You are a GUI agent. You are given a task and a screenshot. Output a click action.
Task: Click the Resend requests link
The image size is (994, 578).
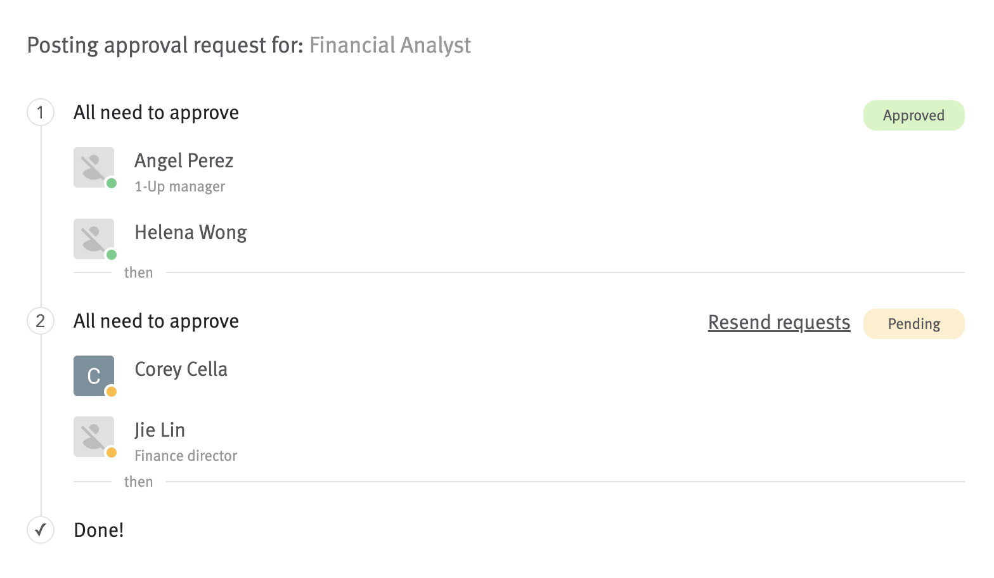point(778,322)
